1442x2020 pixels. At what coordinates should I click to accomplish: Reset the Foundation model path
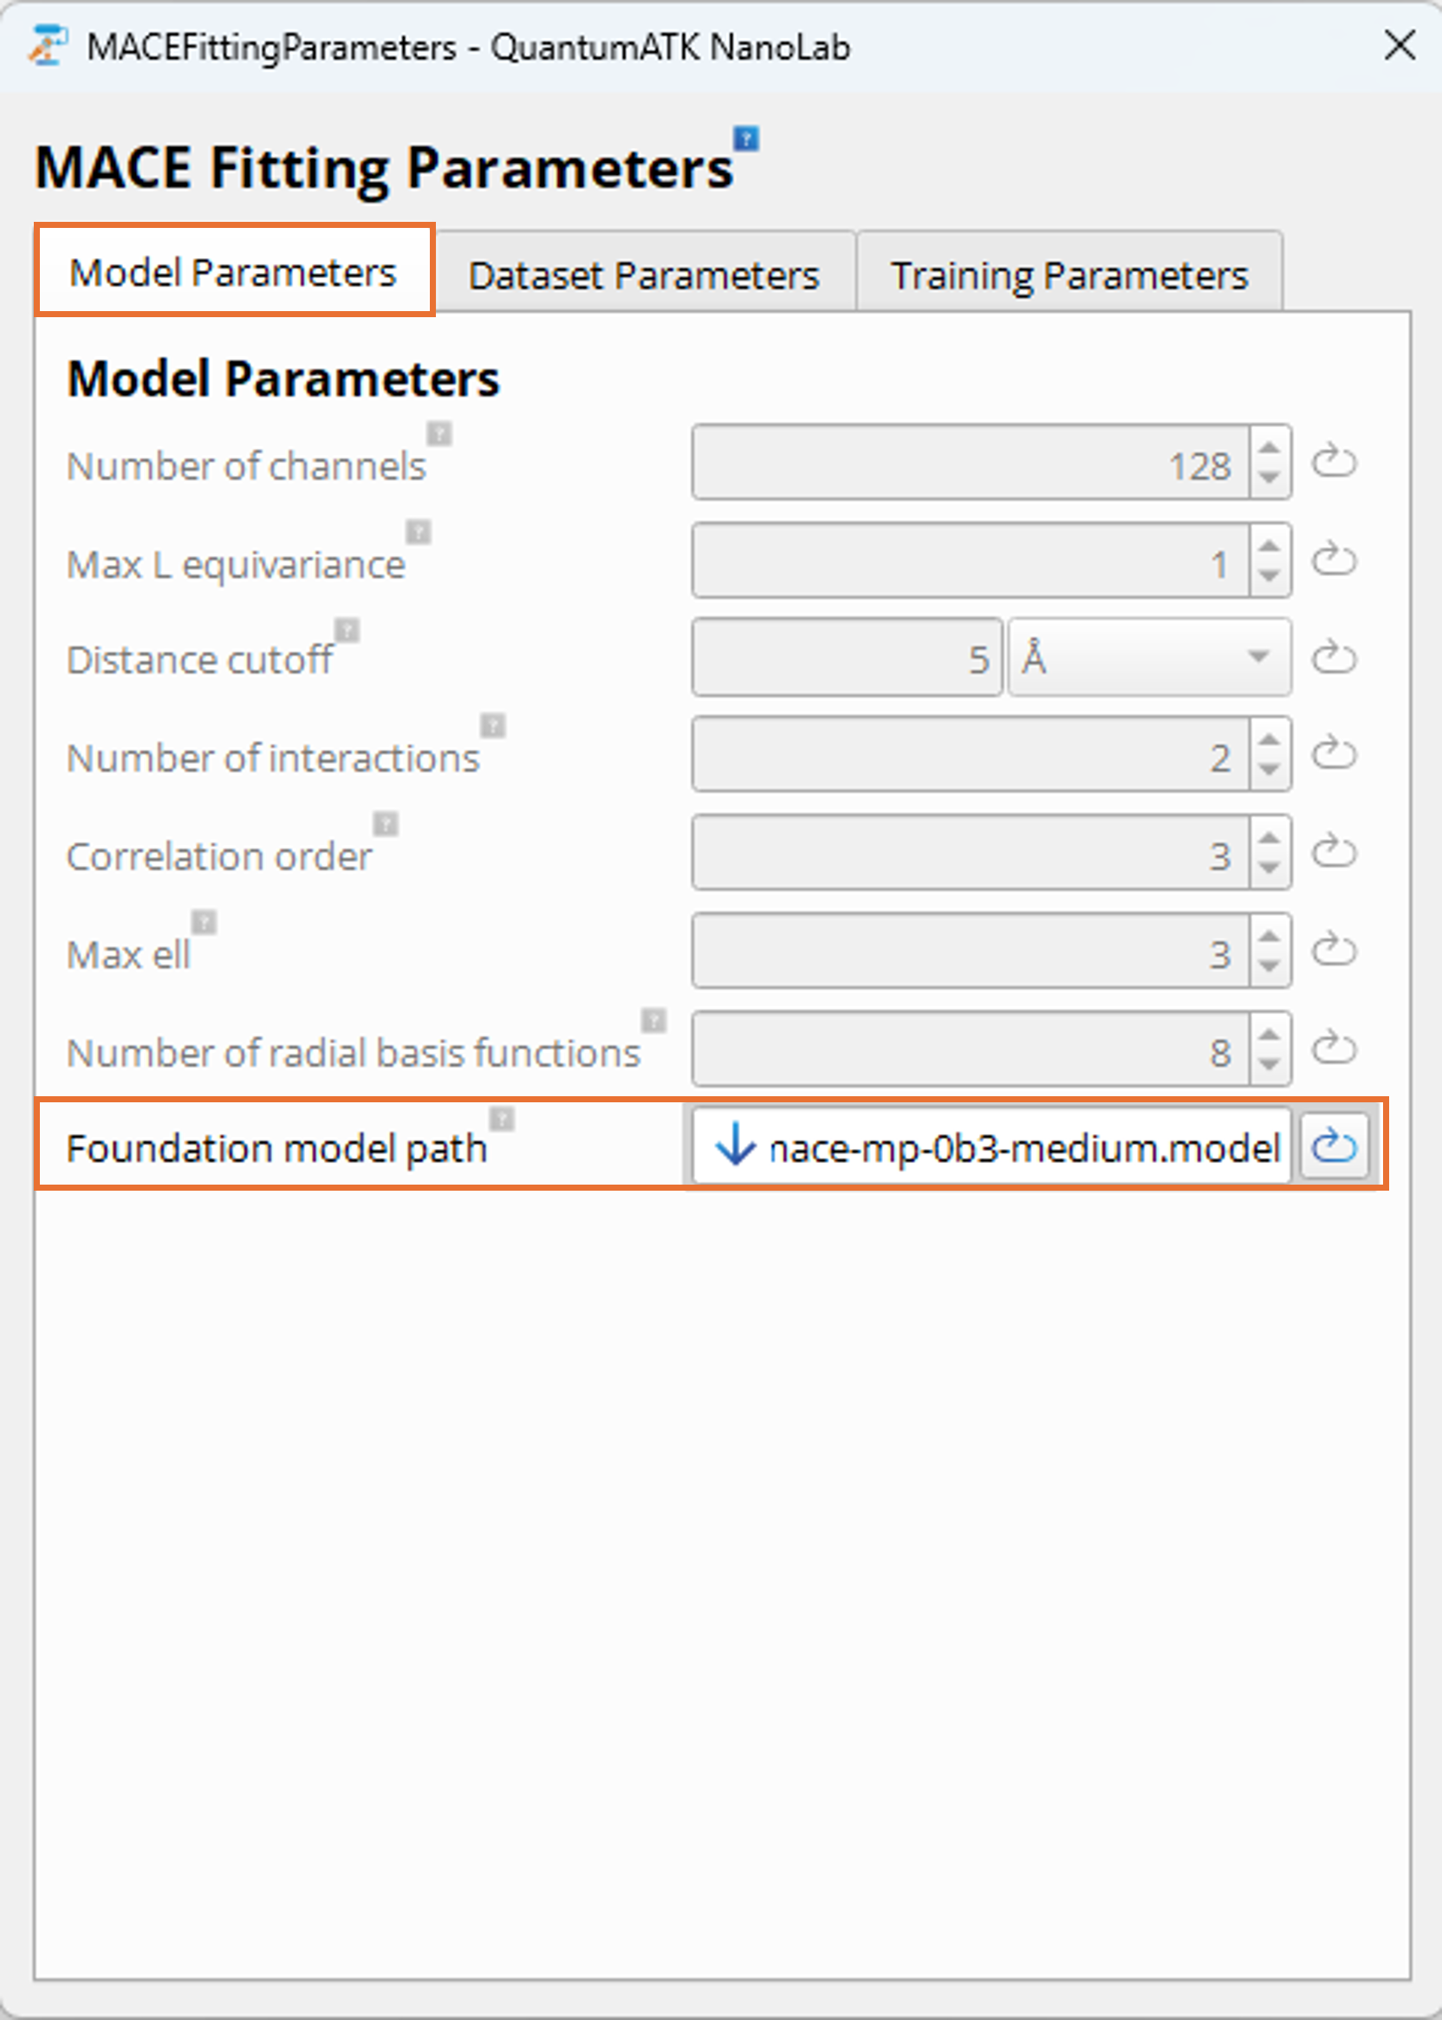pos(1334,1146)
